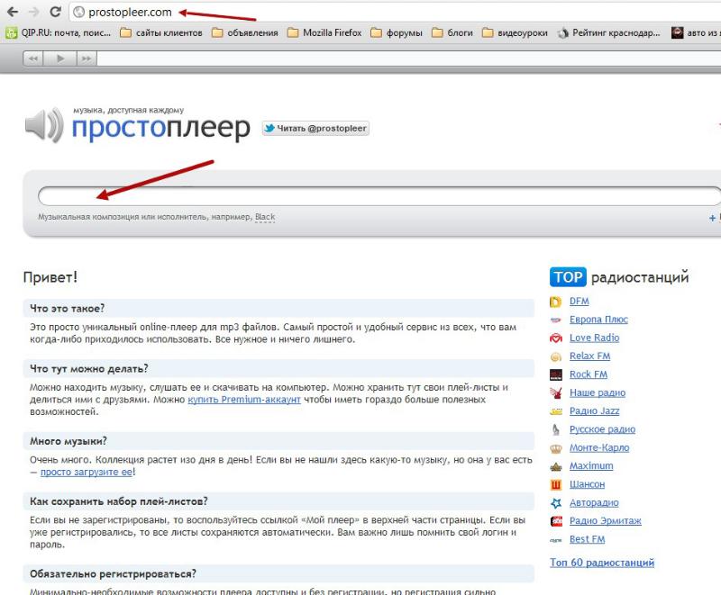The image size is (721, 595).
Task: Click the Обязательно регистрироваться? heading
Action: pyautogui.click(x=113, y=574)
